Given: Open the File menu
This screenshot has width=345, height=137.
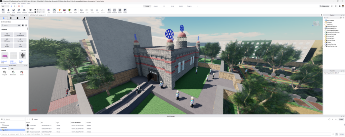Looking at the screenshot, I should [x=2, y=3].
